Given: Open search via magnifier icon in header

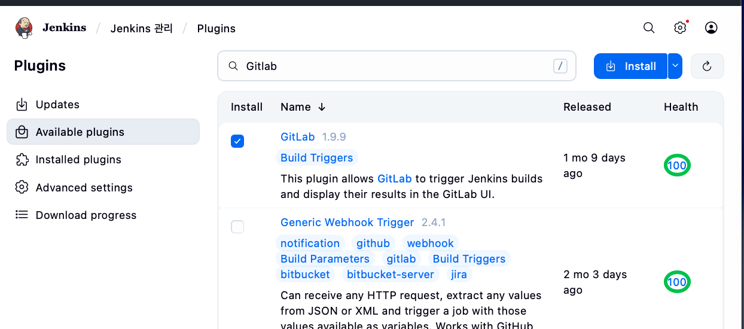Looking at the screenshot, I should click(x=649, y=28).
